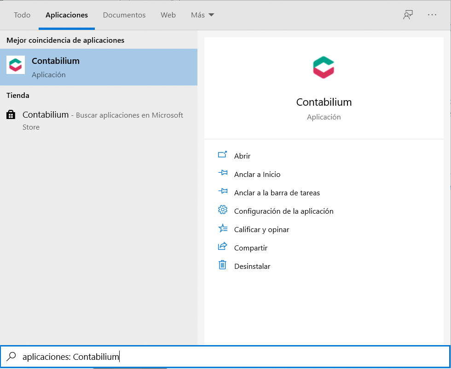
Task: Click the Abrir open-window icon
Action: pos(222,155)
